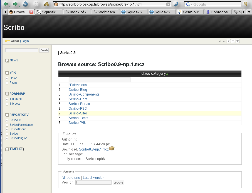Go to the browser home page icon
Screen dimensions: 252x193
pyautogui.click(x=46, y=4)
